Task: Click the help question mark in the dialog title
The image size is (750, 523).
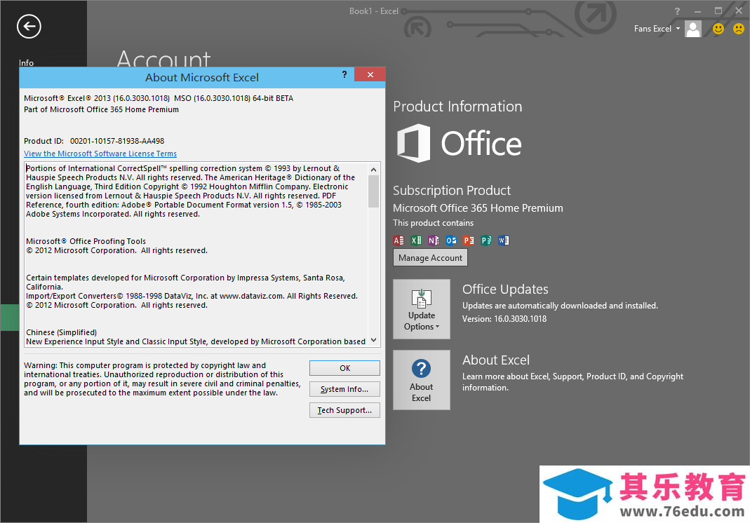Action: click(344, 74)
